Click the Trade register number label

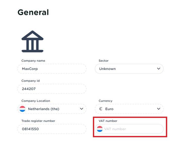pyautogui.click(x=38, y=121)
